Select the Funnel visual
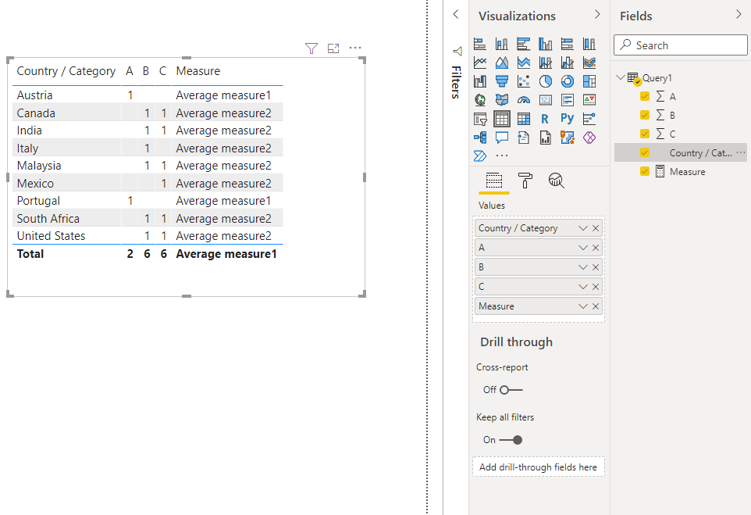Screen dimensions: 751x515 (502, 81)
